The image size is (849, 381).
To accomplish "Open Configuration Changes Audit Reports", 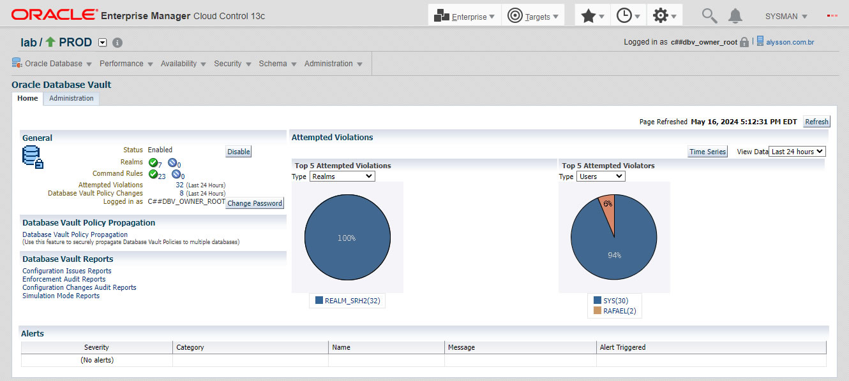I will point(79,287).
